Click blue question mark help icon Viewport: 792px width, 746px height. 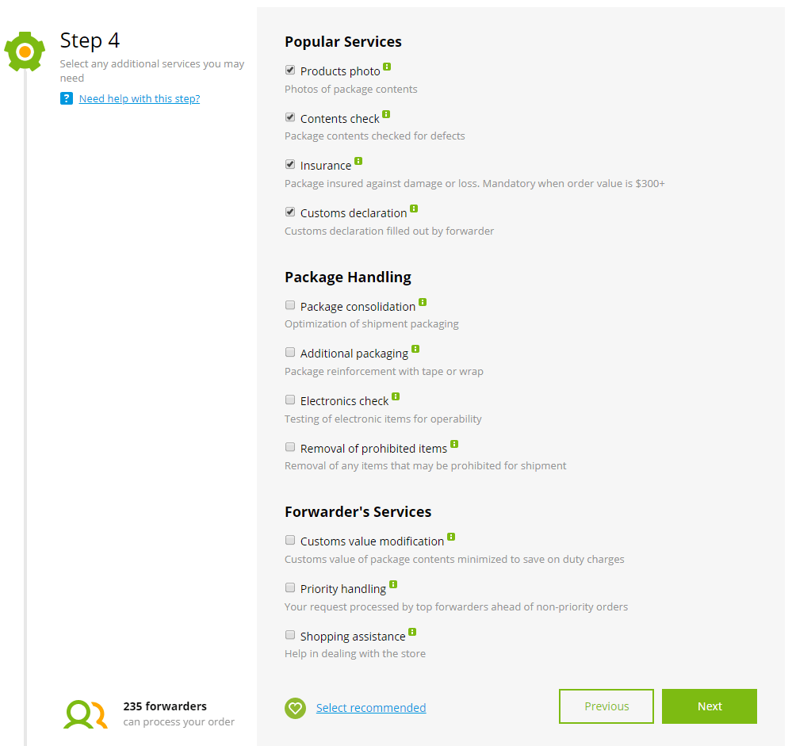point(67,98)
